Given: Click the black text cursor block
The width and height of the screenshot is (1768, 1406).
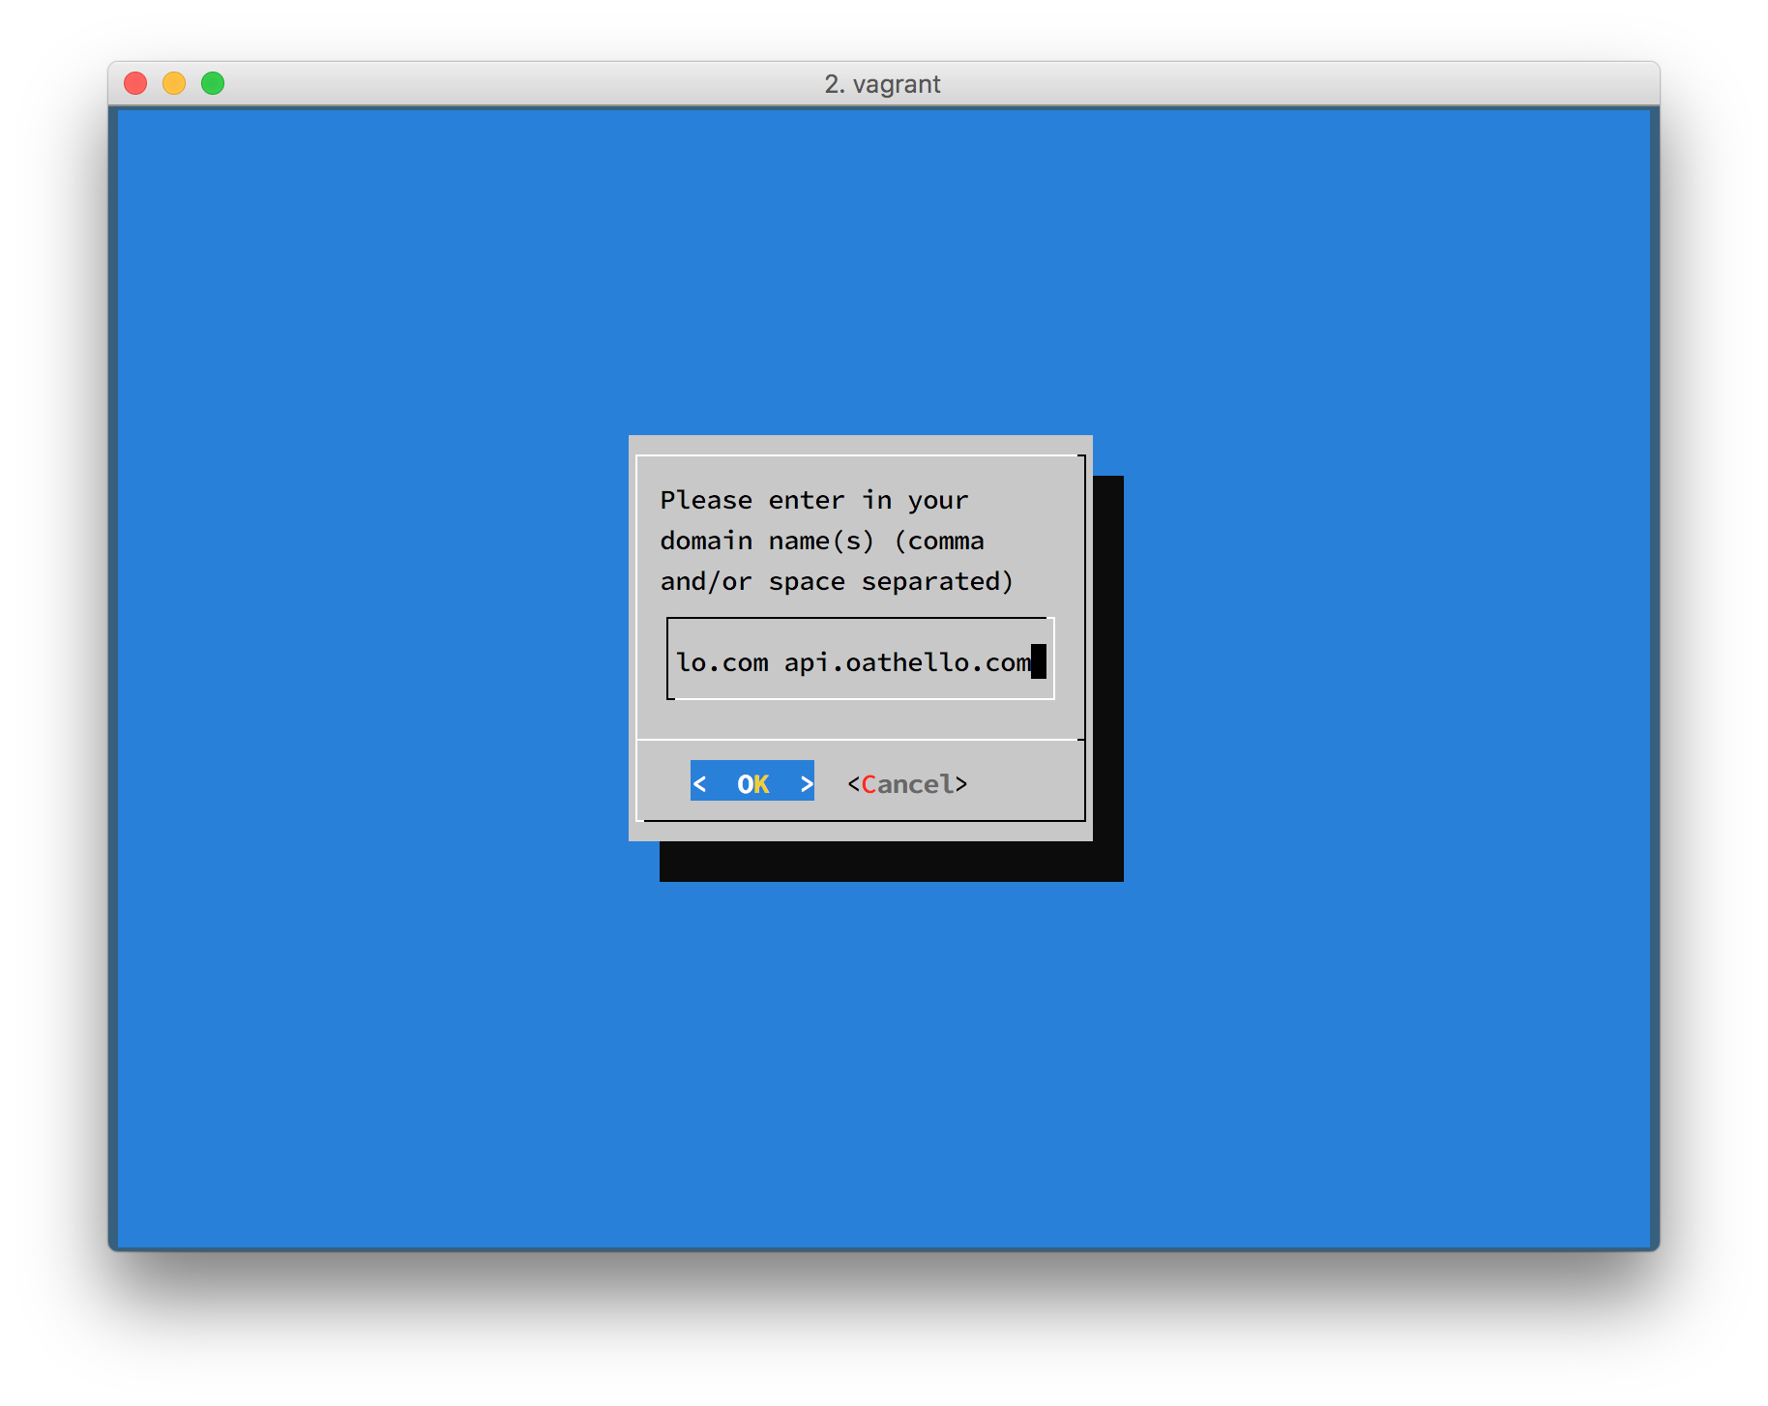Looking at the screenshot, I should click(1038, 661).
